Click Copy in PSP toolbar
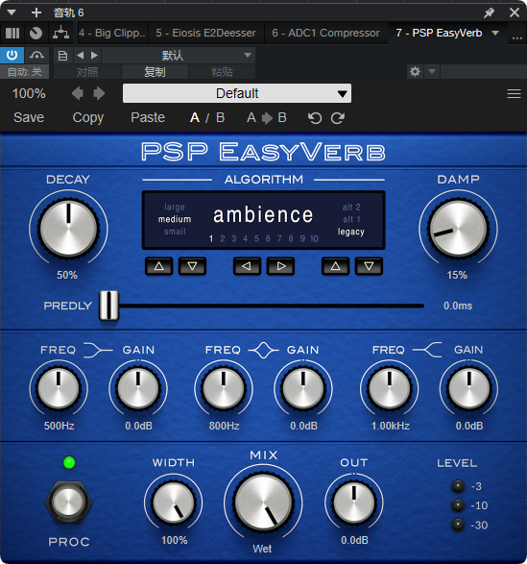The height and width of the screenshot is (564, 527). pos(88,117)
